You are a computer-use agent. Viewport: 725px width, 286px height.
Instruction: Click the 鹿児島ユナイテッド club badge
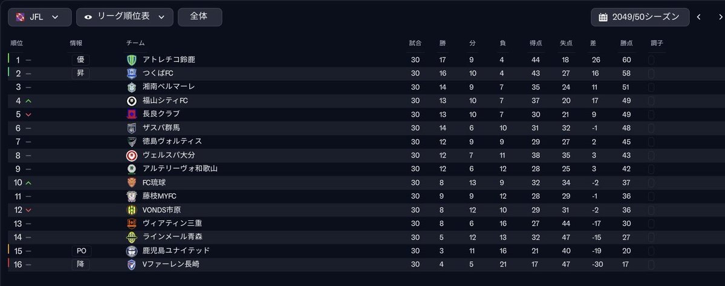click(132, 251)
